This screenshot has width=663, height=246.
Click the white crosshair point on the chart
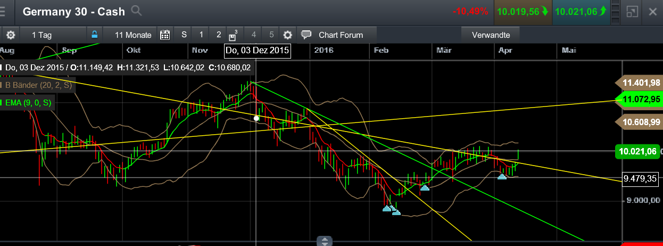[256, 118]
